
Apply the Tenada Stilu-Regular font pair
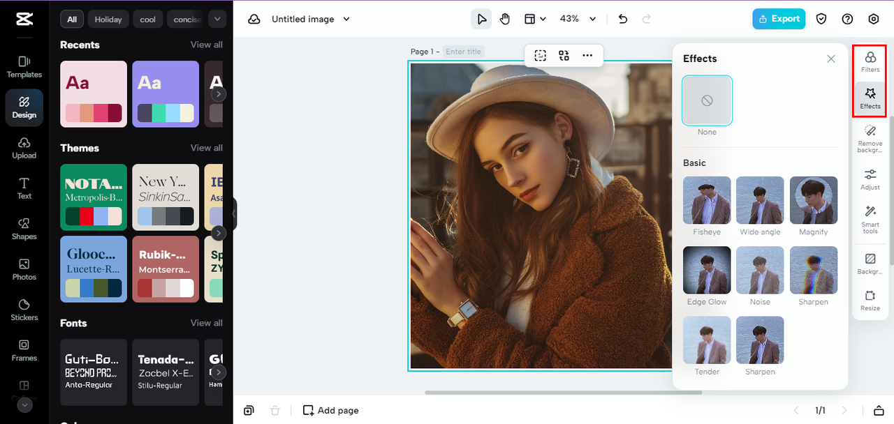166,372
